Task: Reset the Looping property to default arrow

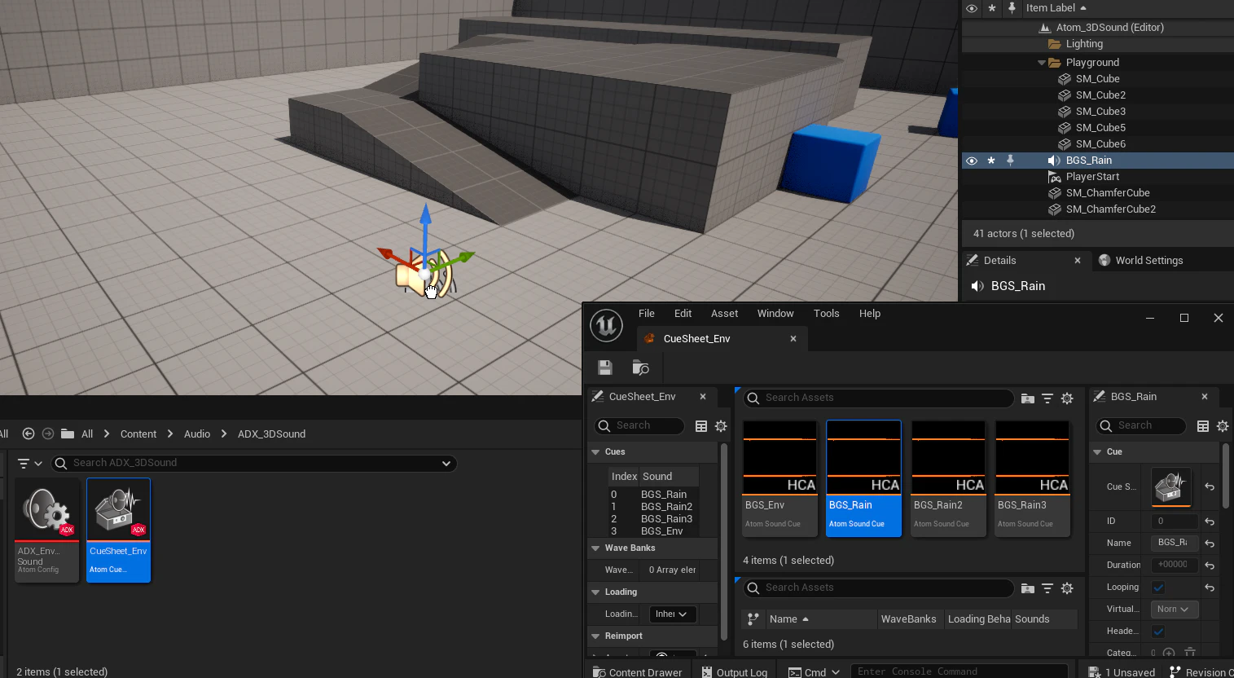Action: pos(1210,588)
